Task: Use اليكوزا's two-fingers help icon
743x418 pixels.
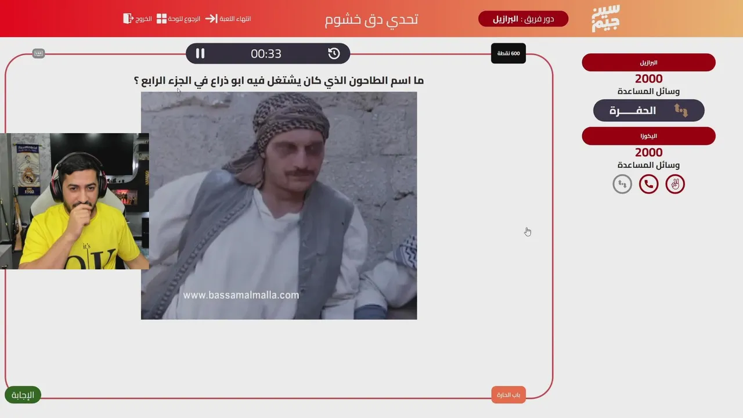Action: [675, 185]
